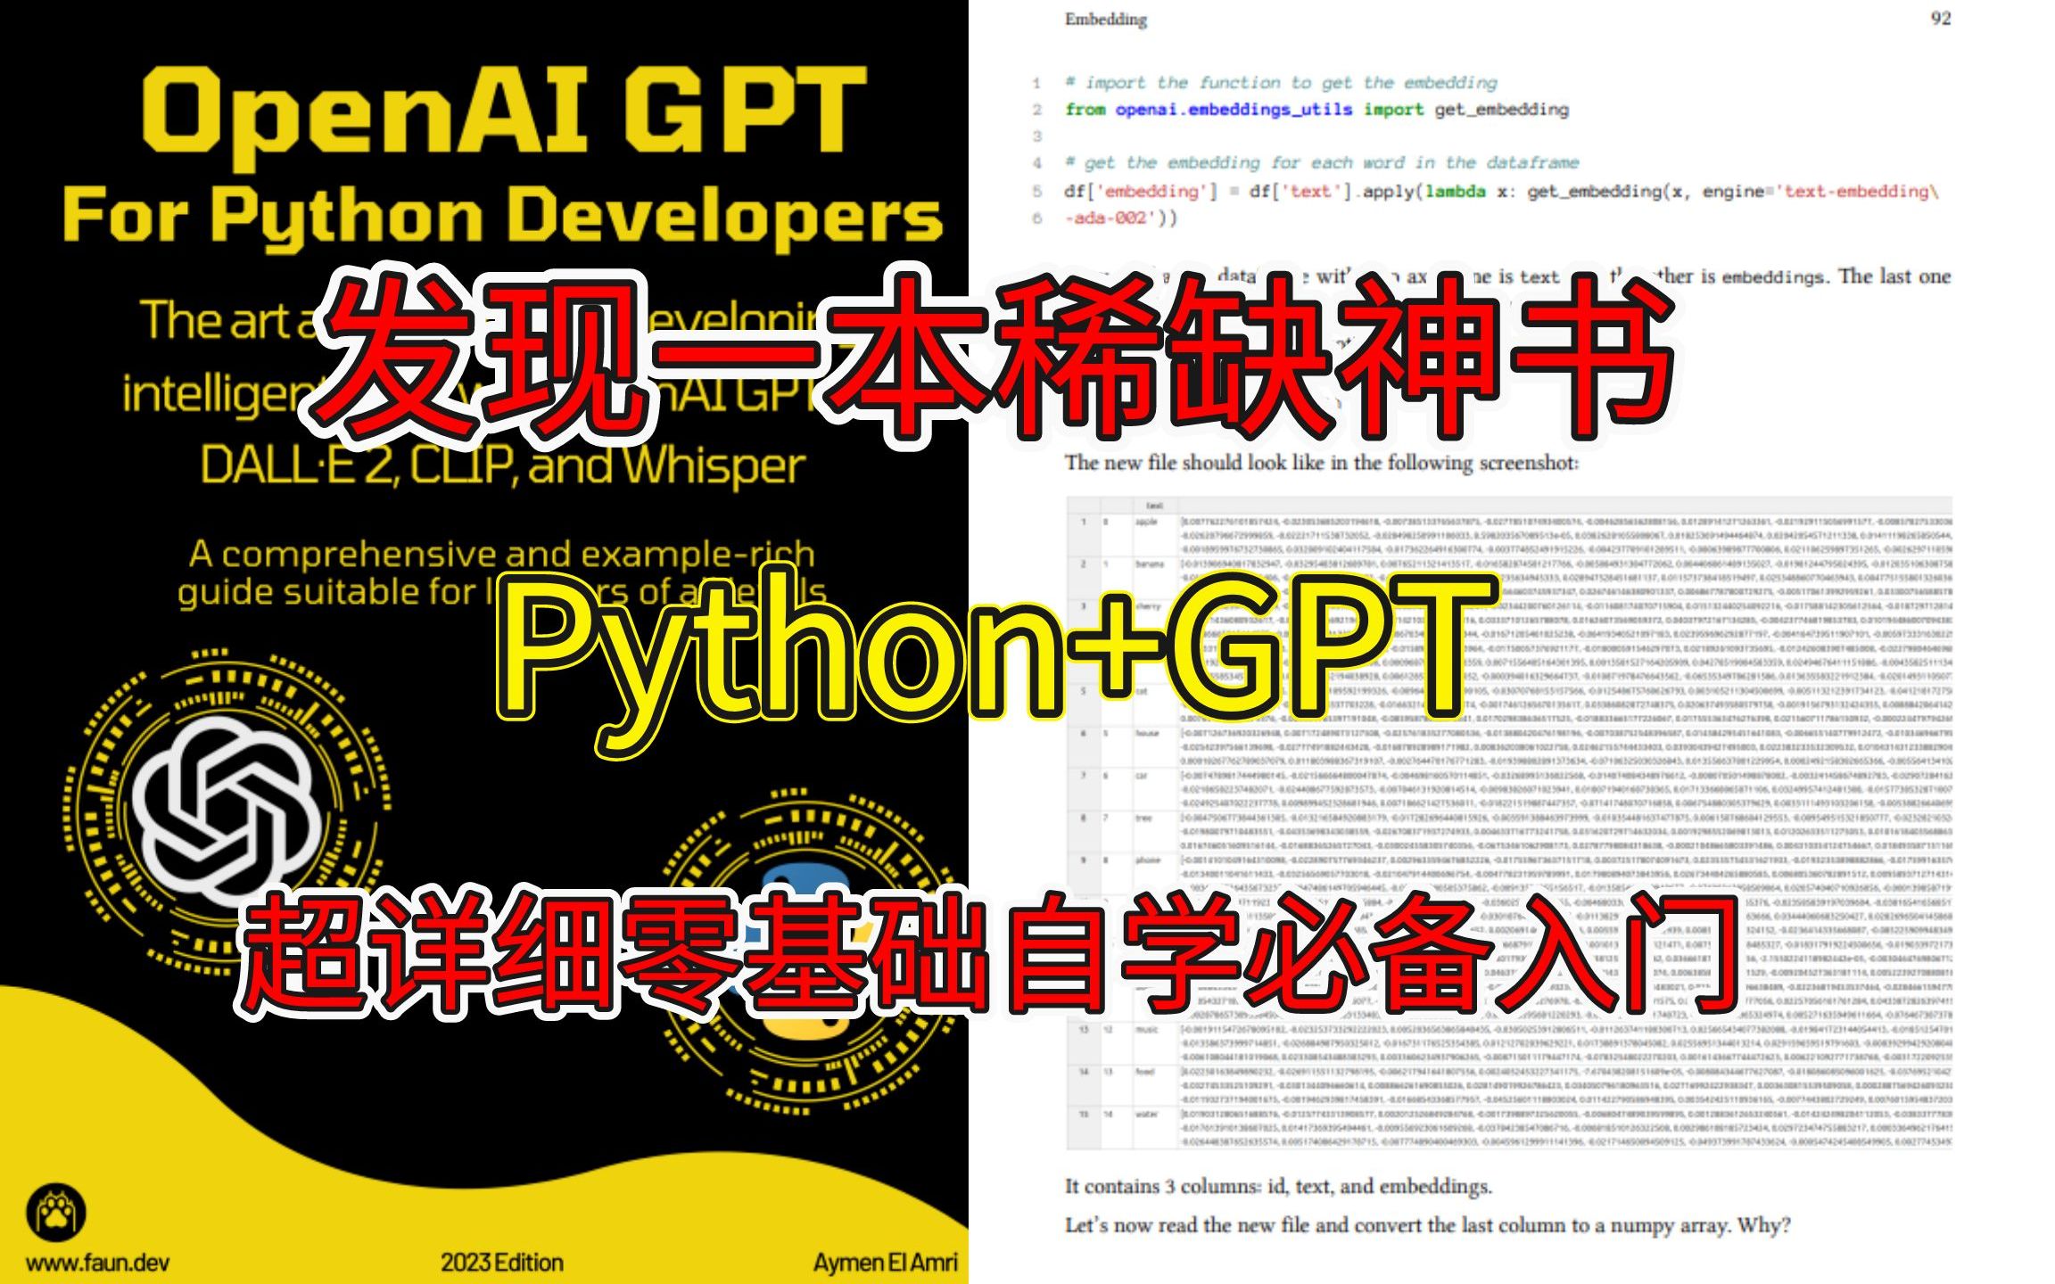
Task: Click the 'house' row in the embeddings table
Action: [x=1509, y=746]
